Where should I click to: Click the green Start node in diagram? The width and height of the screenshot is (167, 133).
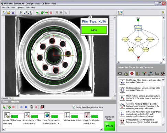138,20
